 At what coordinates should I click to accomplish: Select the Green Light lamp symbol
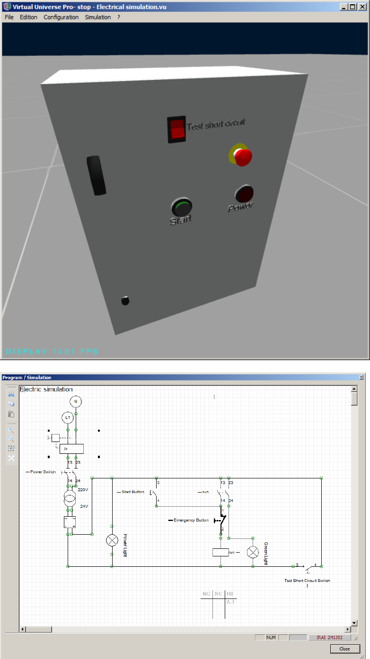click(254, 552)
